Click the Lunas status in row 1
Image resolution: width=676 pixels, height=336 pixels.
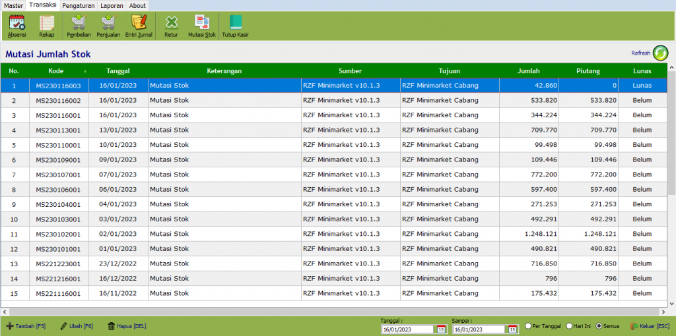point(642,86)
